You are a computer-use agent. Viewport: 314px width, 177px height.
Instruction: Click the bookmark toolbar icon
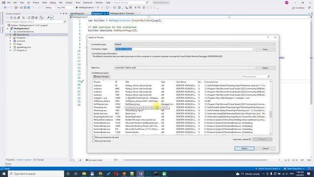[144, 7]
